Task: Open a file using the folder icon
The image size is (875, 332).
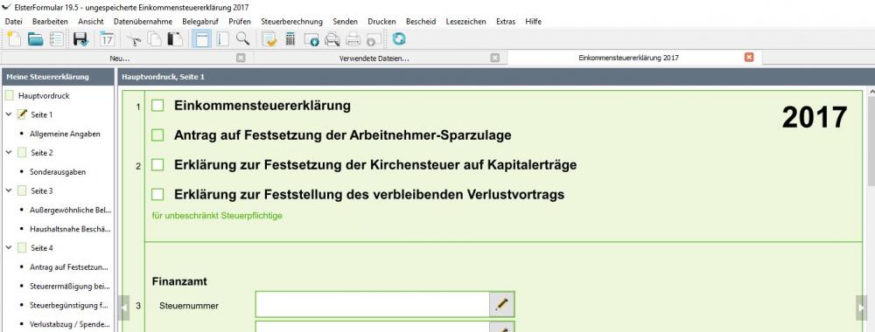Action: click(35, 39)
